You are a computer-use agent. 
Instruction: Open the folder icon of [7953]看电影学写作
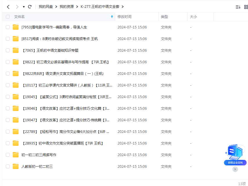pyautogui.click(x=15, y=27)
